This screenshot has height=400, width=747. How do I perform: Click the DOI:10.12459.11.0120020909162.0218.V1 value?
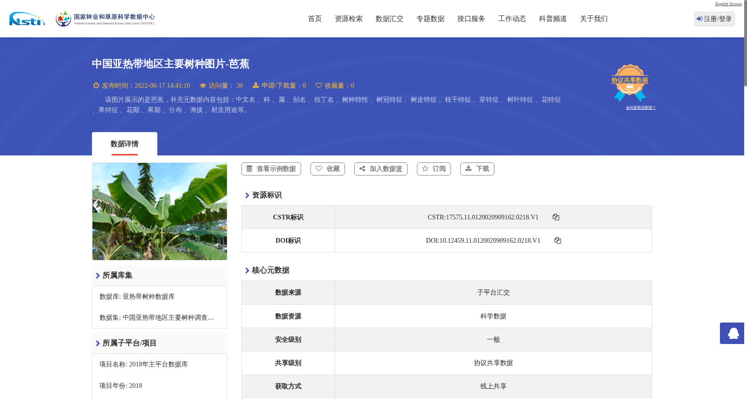(483, 240)
